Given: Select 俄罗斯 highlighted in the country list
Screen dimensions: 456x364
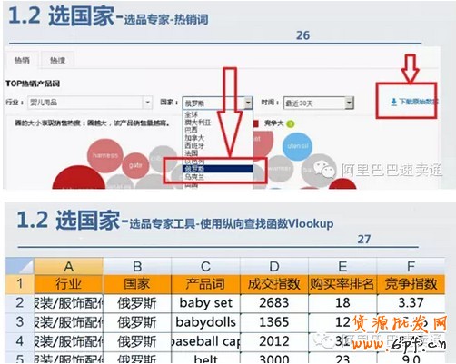Looking at the screenshot, I should click(218, 169).
